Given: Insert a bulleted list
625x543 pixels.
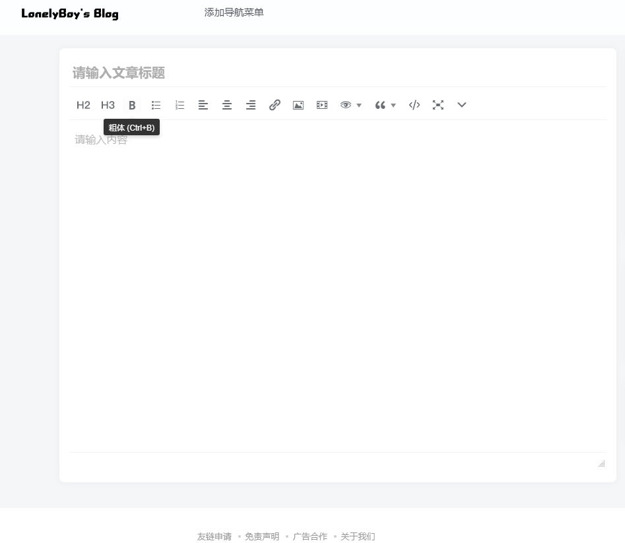Looking at the screenshot, I should click(156, 105).
